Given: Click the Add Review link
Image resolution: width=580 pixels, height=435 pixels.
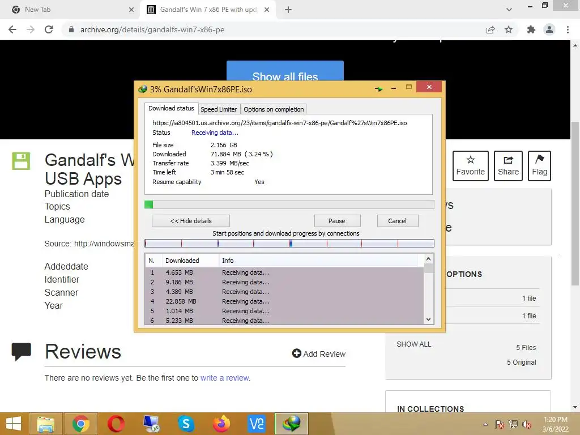Looking at the screenshot, I should click(319, 353).
